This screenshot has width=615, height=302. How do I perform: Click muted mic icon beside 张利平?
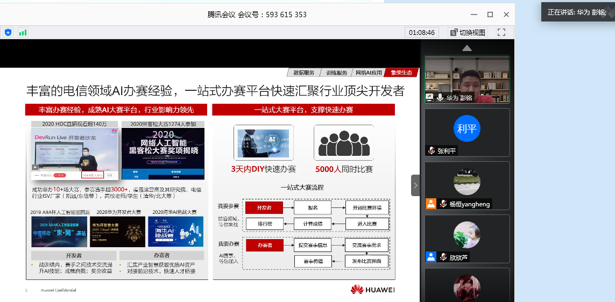[431, 150]
